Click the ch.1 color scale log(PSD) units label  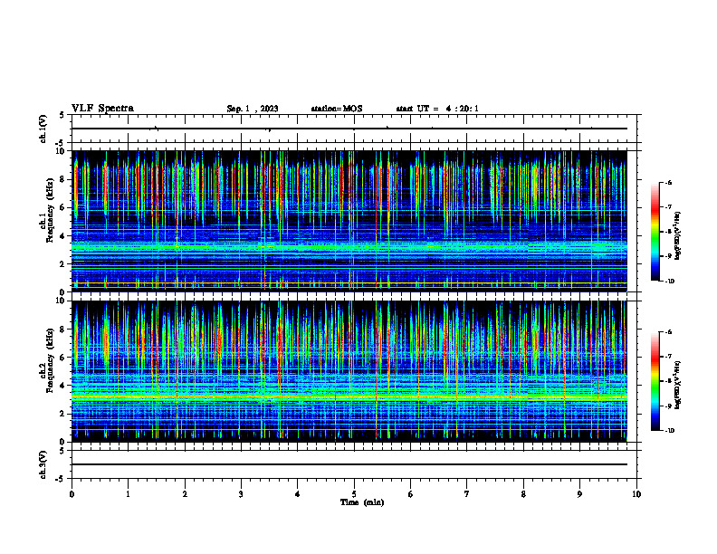click(677, 236)
